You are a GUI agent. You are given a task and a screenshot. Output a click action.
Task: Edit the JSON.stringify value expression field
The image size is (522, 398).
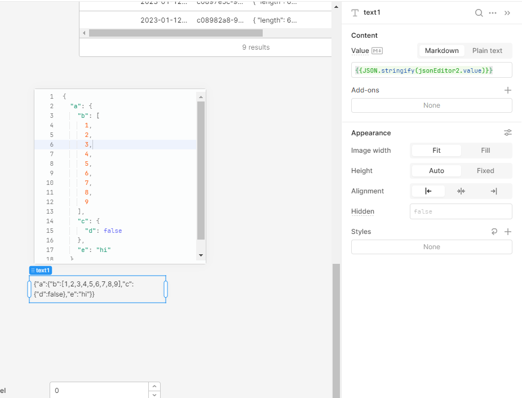pos(431,70)
